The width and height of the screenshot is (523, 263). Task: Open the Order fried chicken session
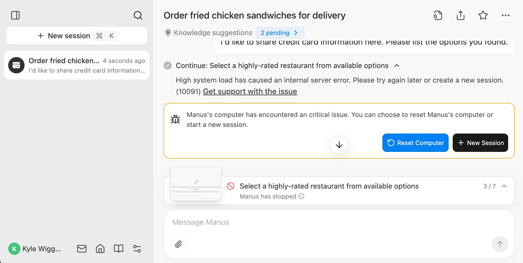click(x=77, y=65)
